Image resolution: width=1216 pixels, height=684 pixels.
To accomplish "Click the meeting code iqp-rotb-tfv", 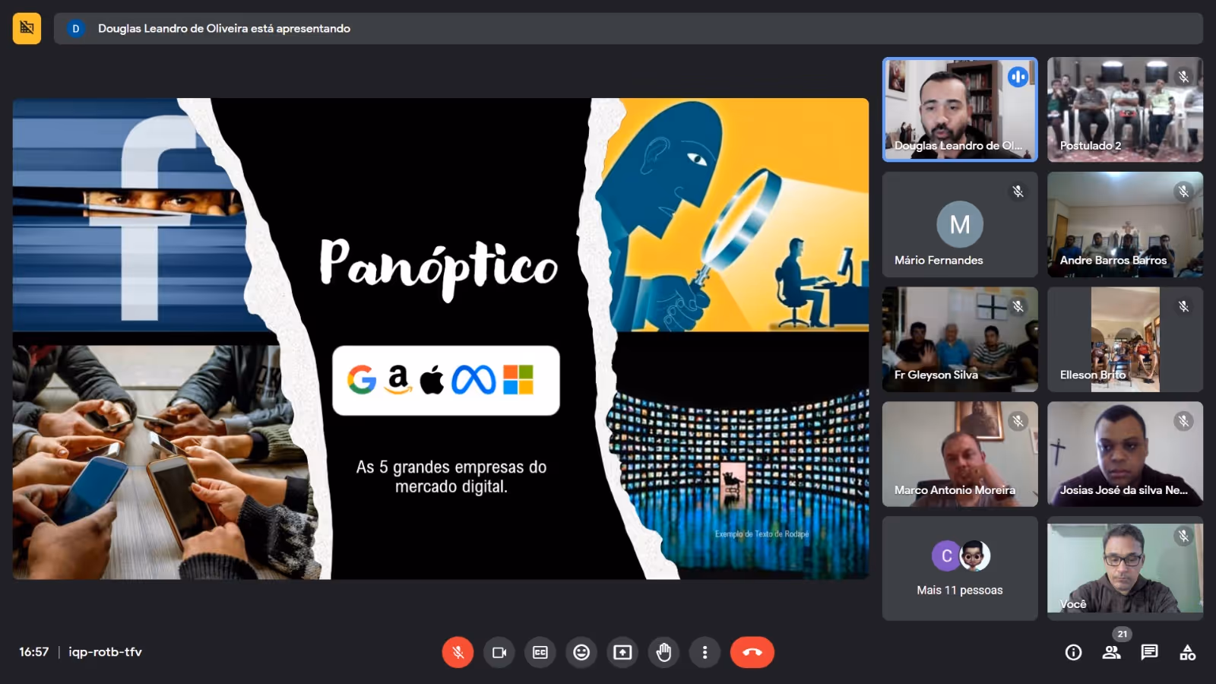I will coord(105,652).
